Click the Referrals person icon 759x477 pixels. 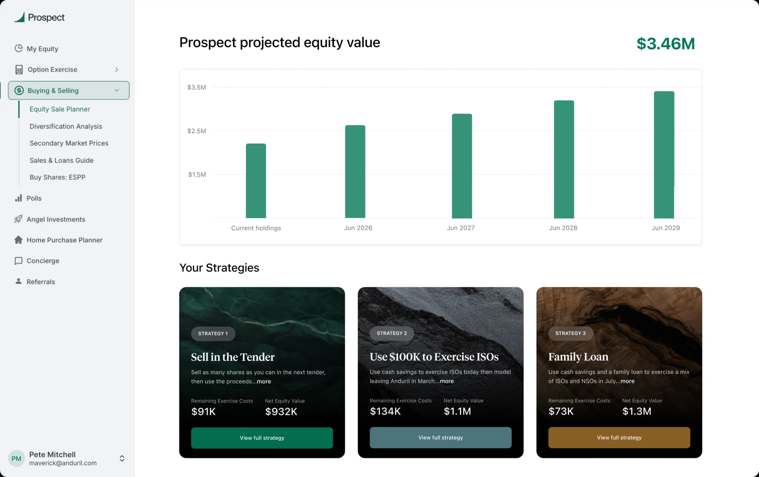coord(19,282)
